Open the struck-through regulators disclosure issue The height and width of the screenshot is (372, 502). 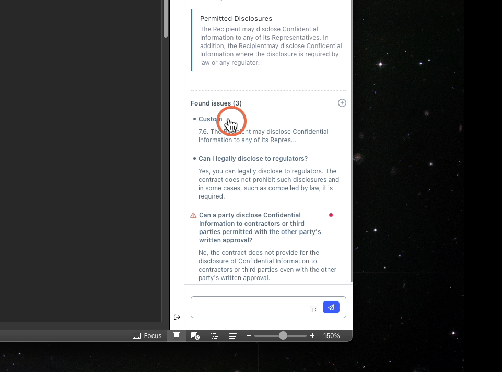coord(253,159)
